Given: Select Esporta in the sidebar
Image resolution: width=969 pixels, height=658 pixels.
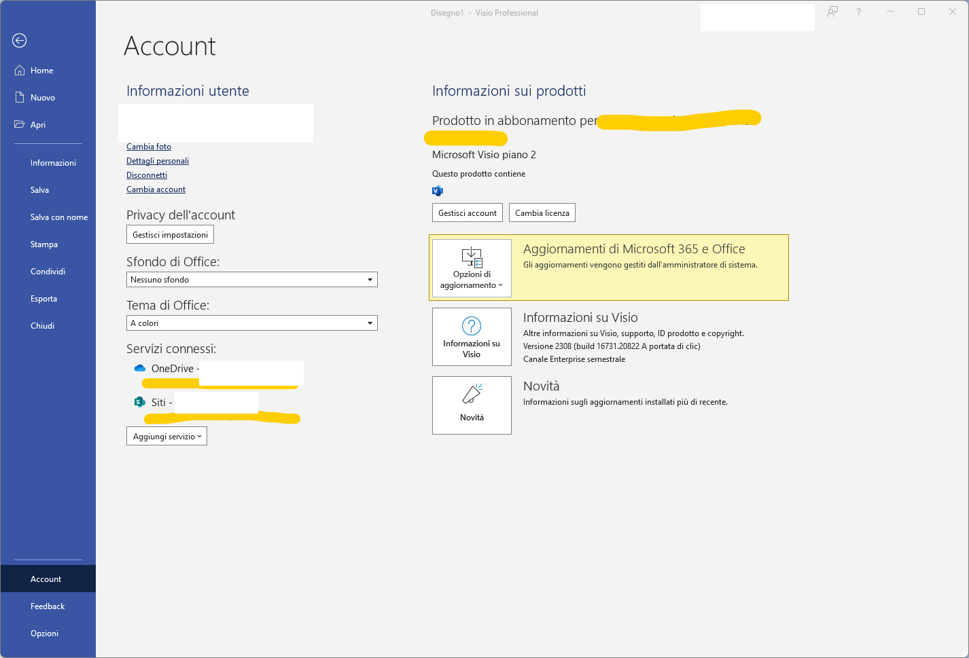Looking at the screenshot, I should click(x=48, y=299).
